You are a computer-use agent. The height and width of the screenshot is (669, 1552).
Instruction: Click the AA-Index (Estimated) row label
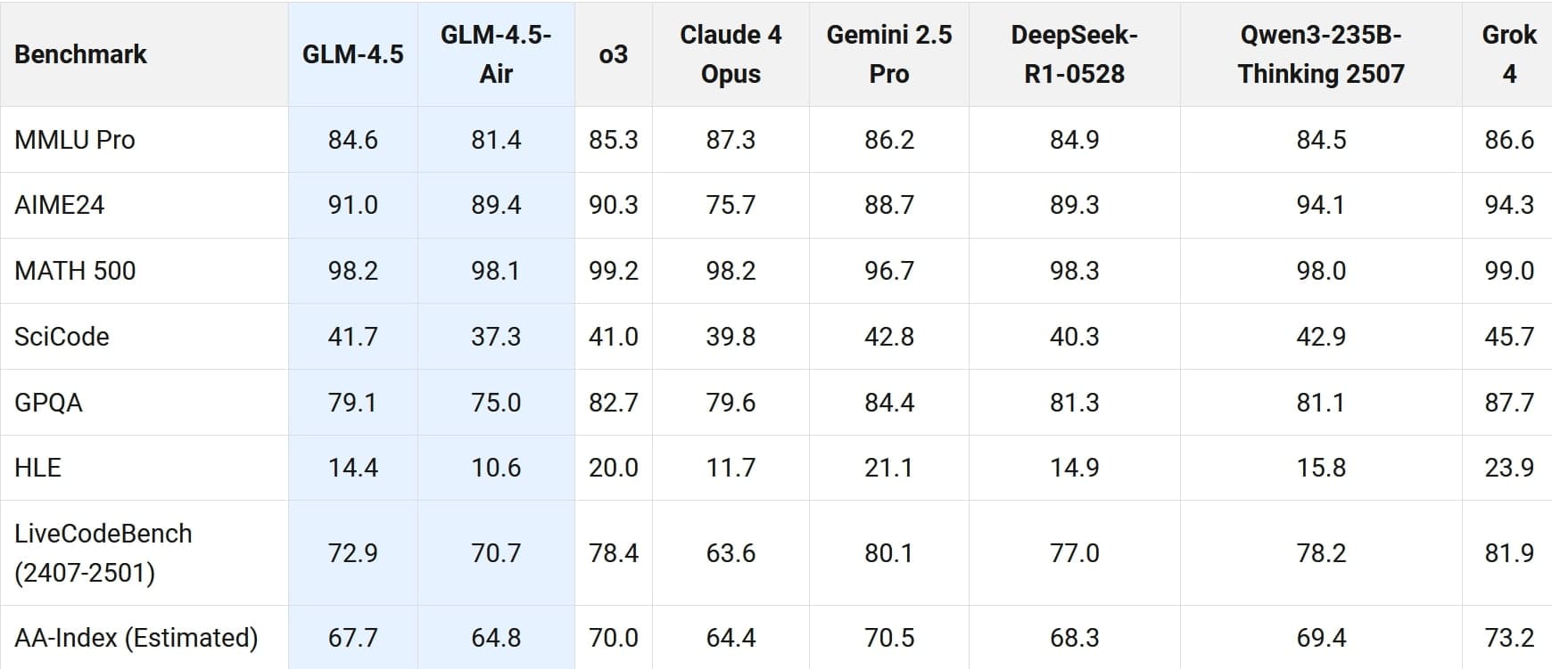tap(136, 638)
